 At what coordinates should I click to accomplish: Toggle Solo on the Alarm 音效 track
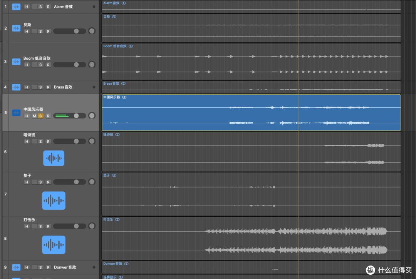(40, 7)
